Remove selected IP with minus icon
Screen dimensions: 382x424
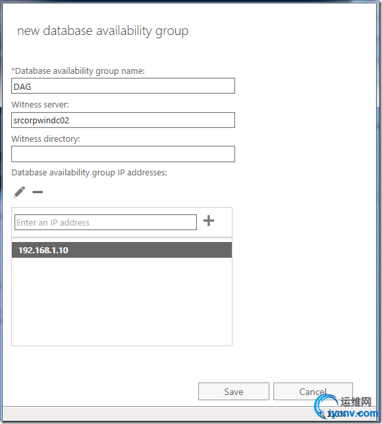point(38,192)
